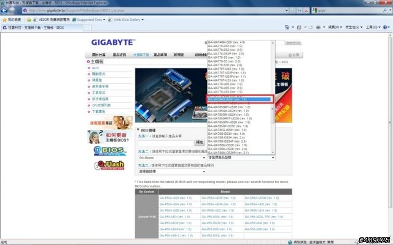Click the search magnifier icon in the search box
This screenshot has height=245, width=393.
[385, 10]
